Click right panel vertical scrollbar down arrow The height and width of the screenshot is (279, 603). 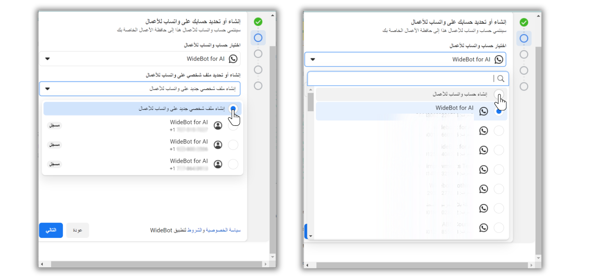[538, 258]
